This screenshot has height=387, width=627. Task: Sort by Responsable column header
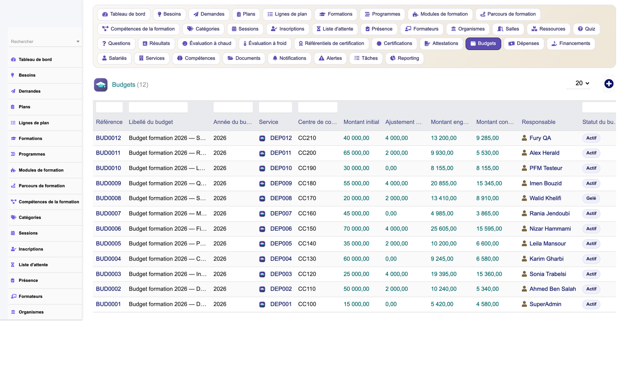[x=538, y=122]
